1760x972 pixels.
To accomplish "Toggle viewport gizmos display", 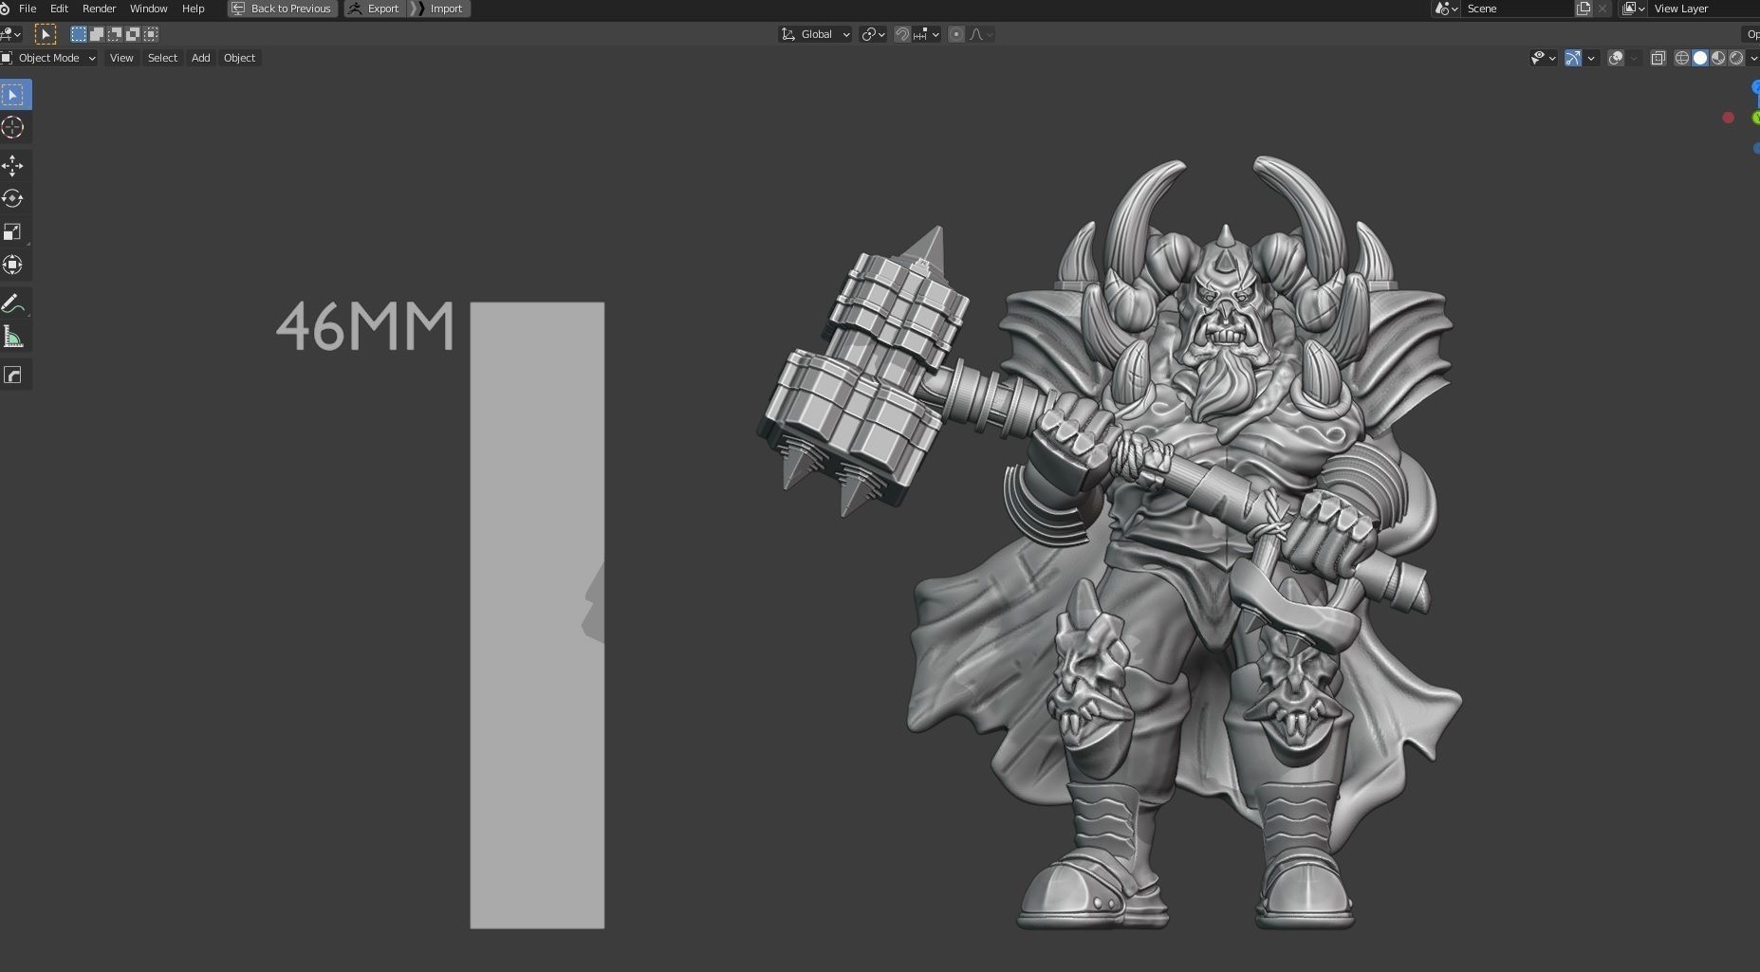I will (x=1573, y=58).
